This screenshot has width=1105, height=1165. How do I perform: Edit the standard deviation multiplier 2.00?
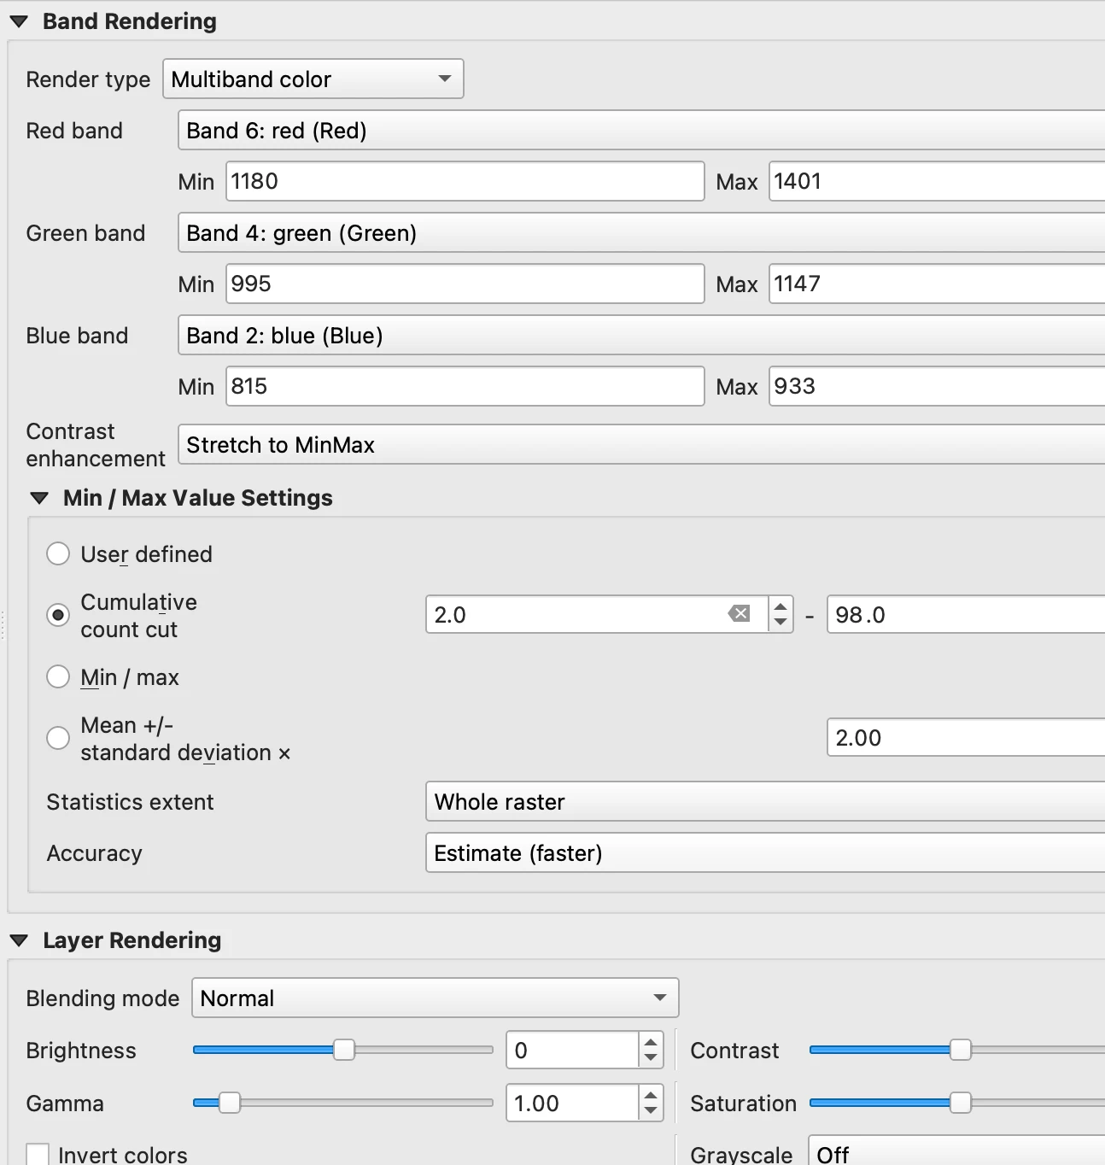tap(966, 737)
